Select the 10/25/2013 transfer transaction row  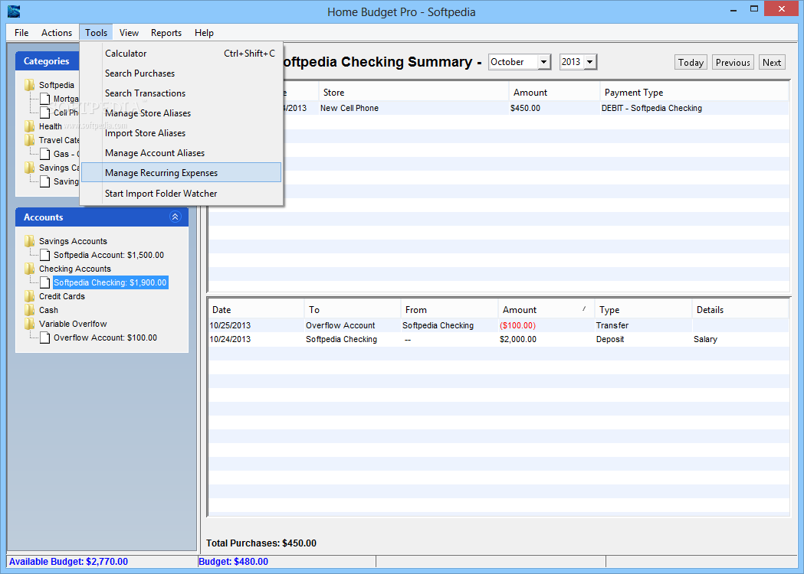[498, 325]
